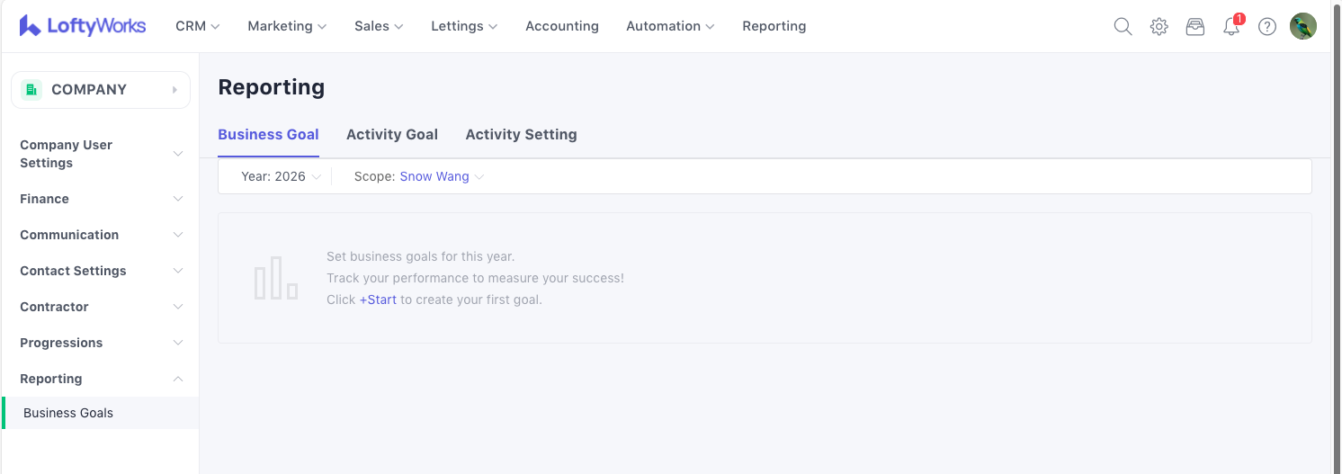
Task: Open the settings gear icon
Action: tap(1159, 26)
